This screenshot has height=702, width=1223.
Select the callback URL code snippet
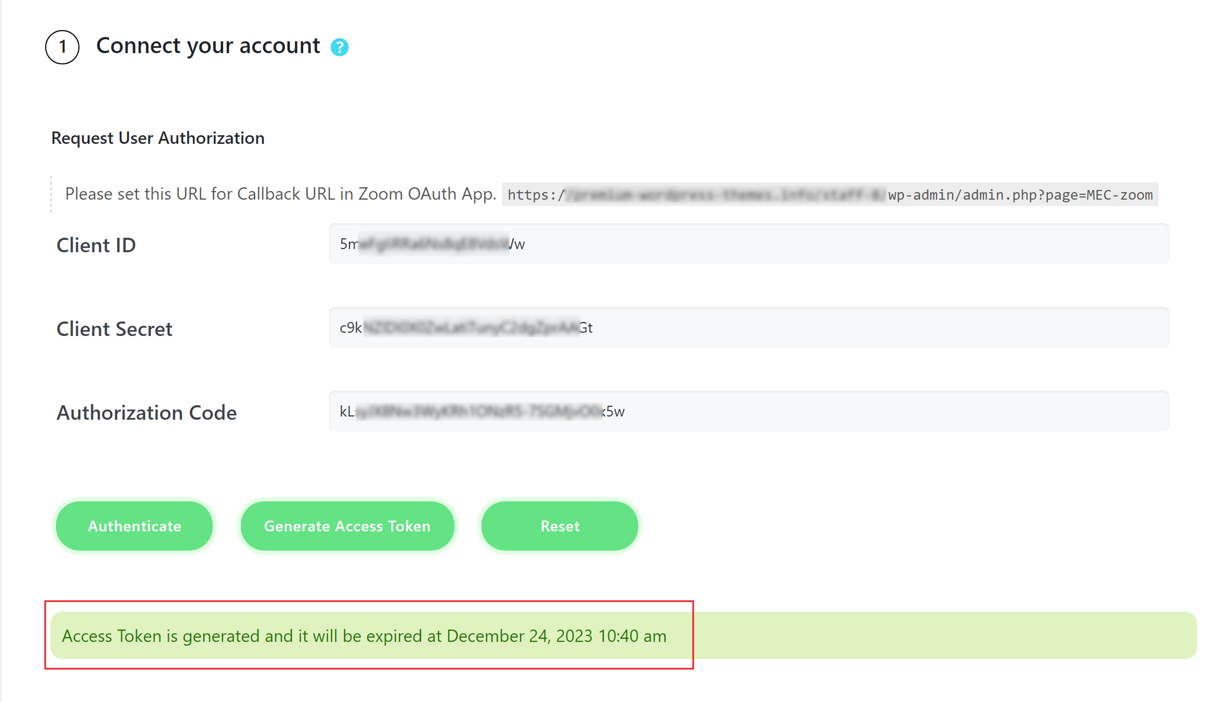[830, 194]
